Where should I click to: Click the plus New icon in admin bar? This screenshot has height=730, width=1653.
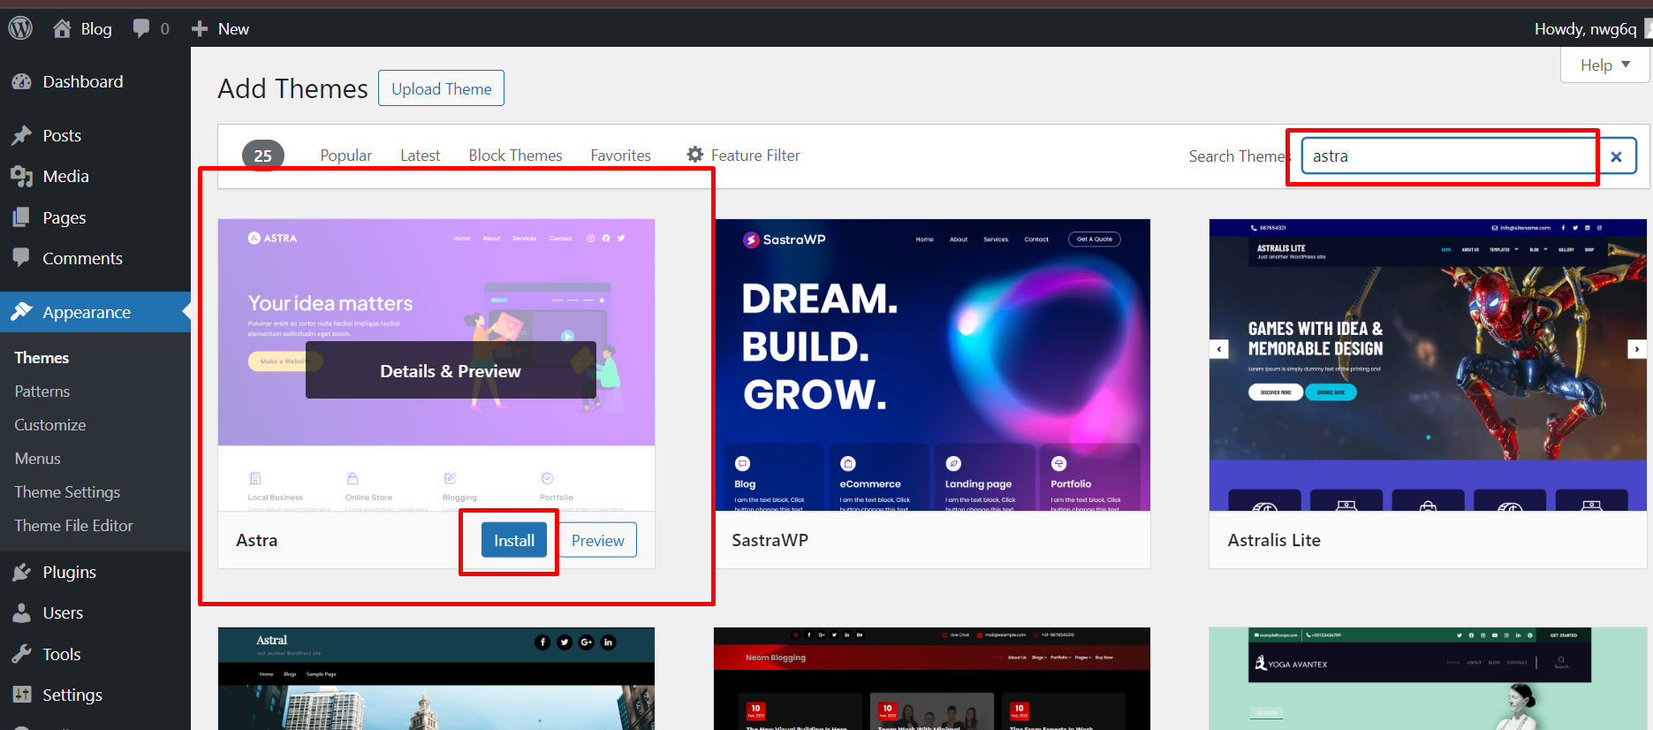point(200,29)
